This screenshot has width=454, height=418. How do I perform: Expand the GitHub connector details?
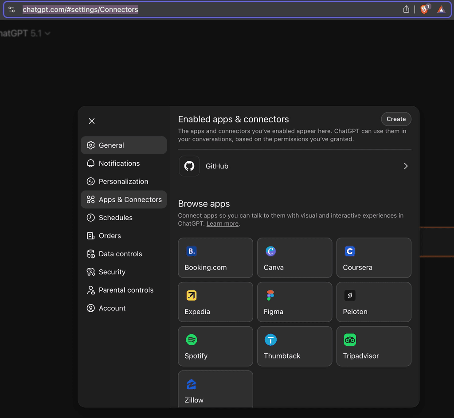(x=405, y=166)
